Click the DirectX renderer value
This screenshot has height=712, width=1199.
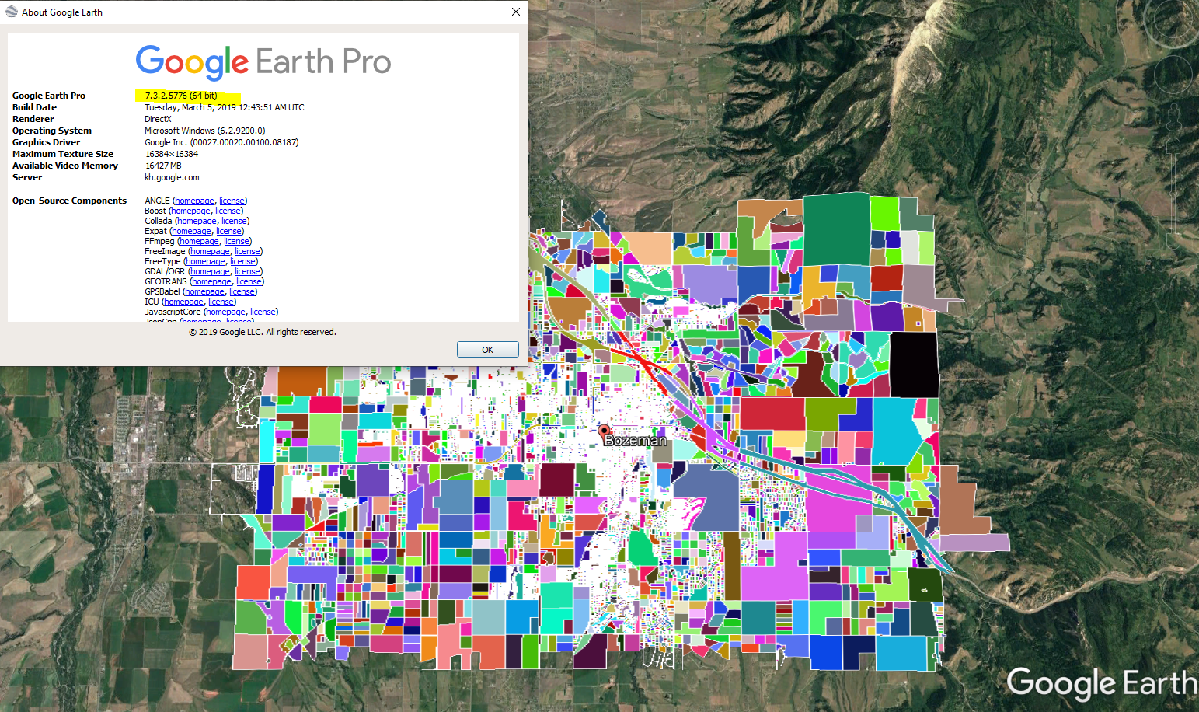pyautogui.click(x=158, y=119)
